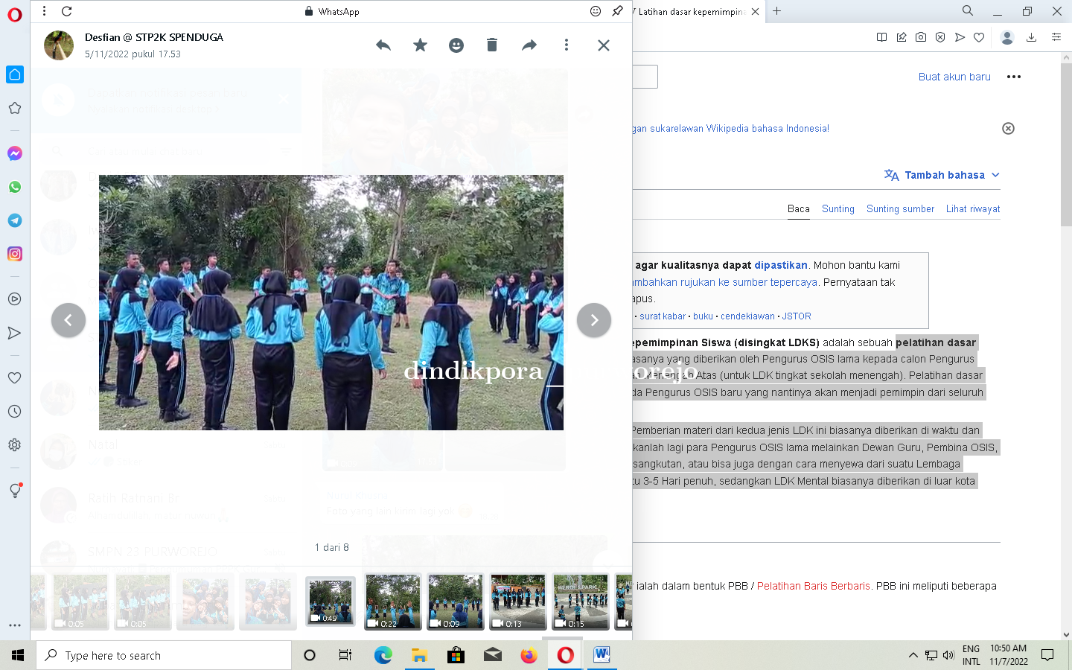Open the WhatsApp panel three-dot menu

point(45,11)
